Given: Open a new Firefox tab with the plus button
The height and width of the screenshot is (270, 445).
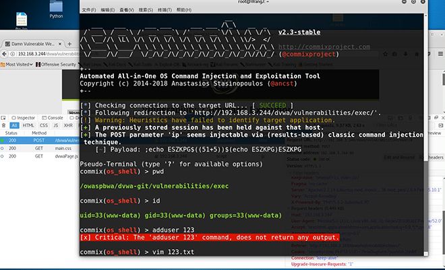Looking at the screenshot, I should [x=69, y=44].
